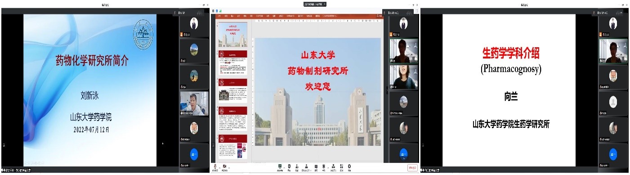The height and width of the screenshot is (175, 630).
Task: Expand the arrow next to microphone button
Action: click(219, 168)
